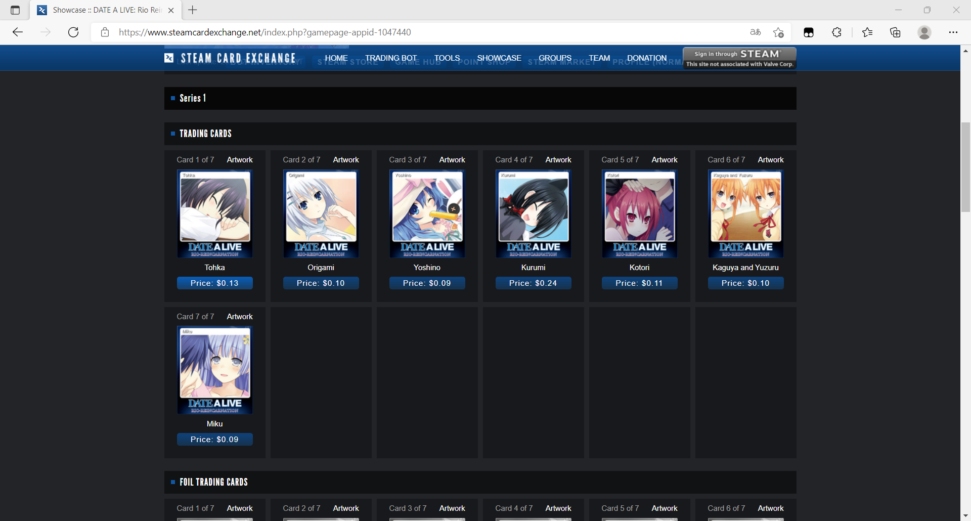
Task: Open the translate page icon
Action: 756,32
